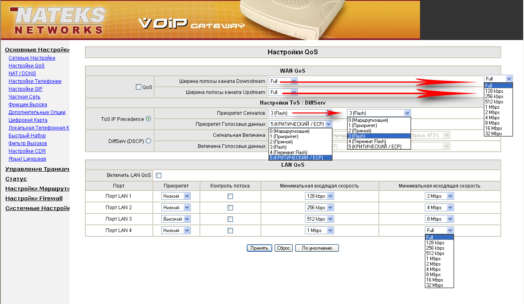The width and height of the screenshot is (524, 304).
Task: Click the Принять button
Action: coord(260,248)
